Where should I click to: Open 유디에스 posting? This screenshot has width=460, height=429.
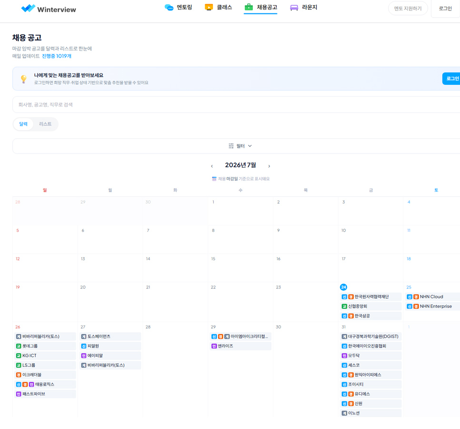370,394
